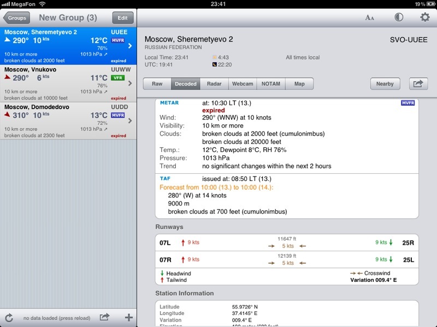437x327 pixels.
Task: Tap the share icon beside Nearby
Action: 418,84
